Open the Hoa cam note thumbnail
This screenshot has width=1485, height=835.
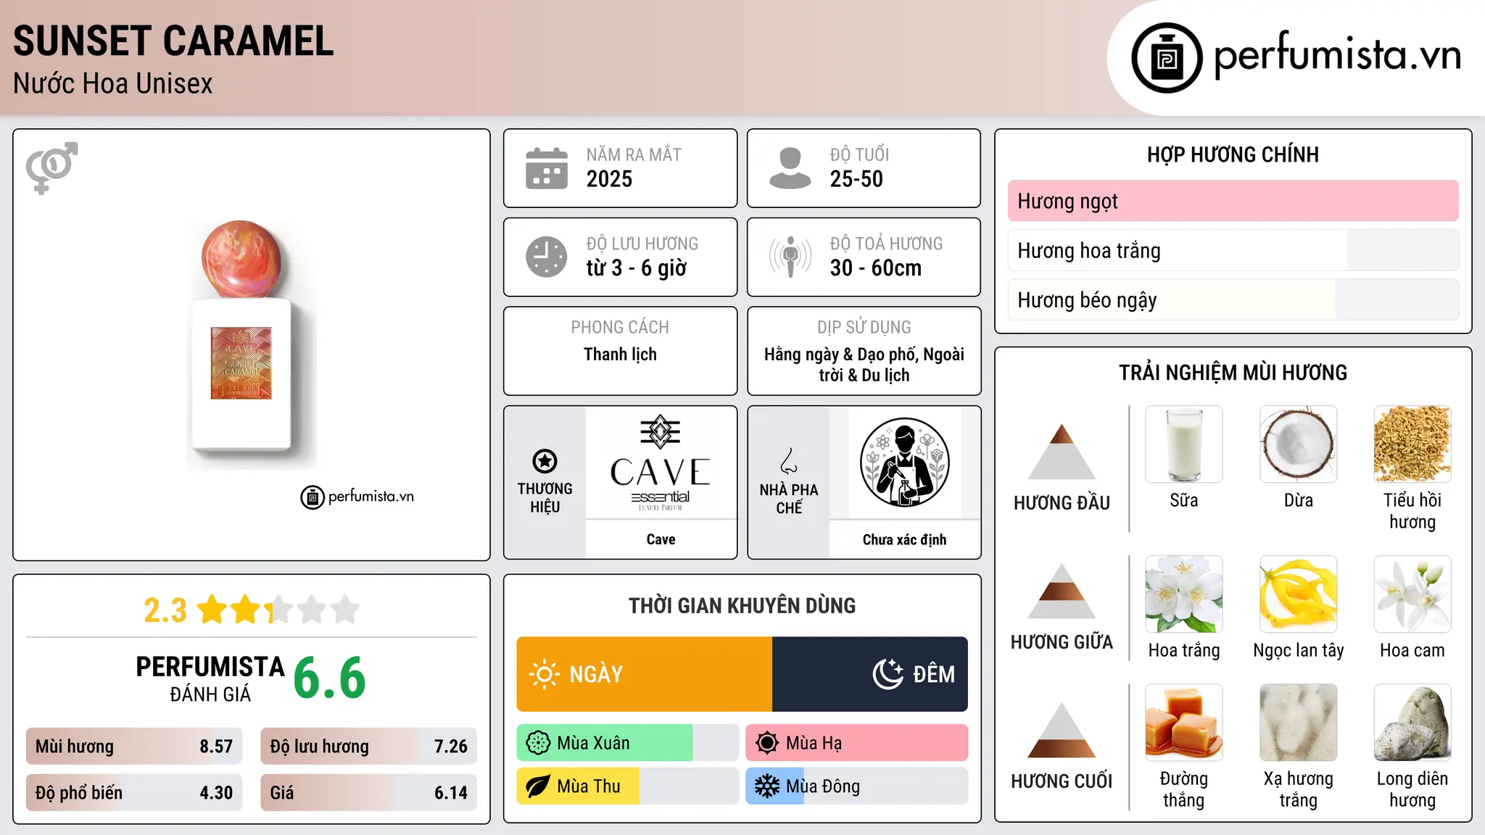click(1412, 594)
